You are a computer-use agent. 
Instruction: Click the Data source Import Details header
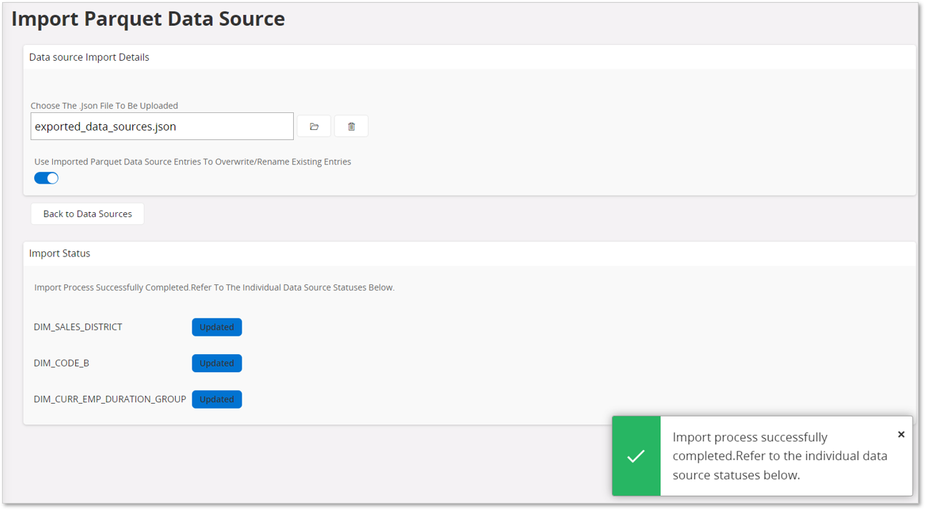tap(89, 57)
